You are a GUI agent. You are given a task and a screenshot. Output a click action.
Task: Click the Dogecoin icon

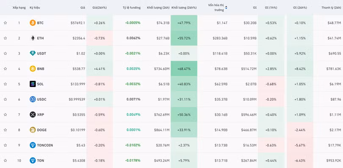point(33,130)
